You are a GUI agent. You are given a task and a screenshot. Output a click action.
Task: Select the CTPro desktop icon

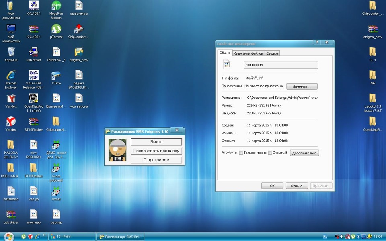click(56, 76)
